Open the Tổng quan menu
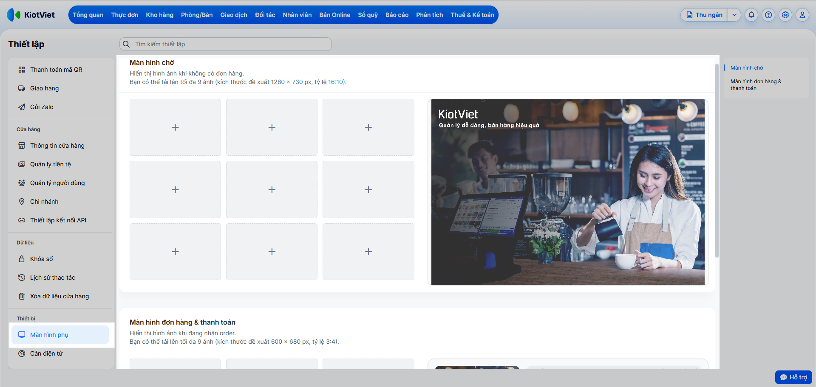 [88, 15]
